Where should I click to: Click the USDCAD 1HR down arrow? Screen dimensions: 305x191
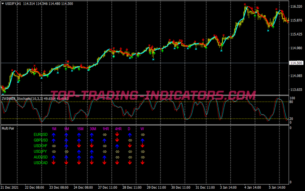pos(104,163)
